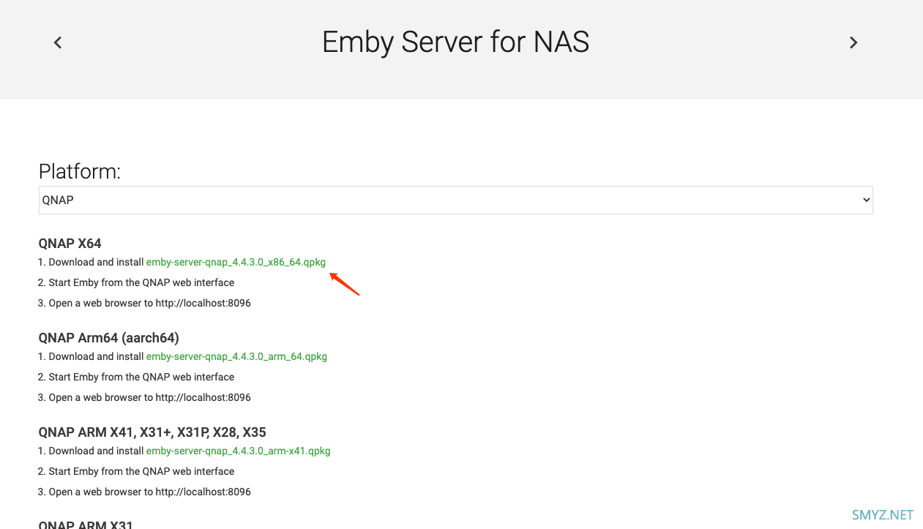Download emby-server-qnap_4.4.3.0_arm_64.qpkg
The image size is (923, 529).
pyautogui.click(x=236, y=356)
